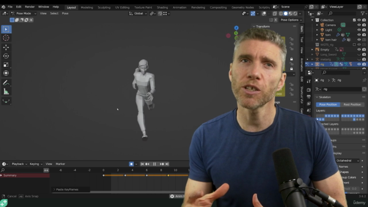Select the Measure tool

coord(6,91)
